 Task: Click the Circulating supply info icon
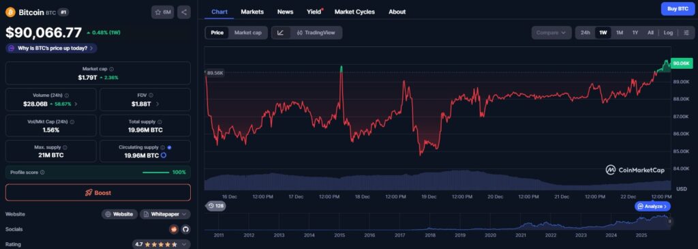162,147
